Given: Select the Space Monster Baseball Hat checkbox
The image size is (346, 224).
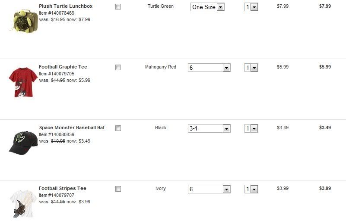Looking at the screenshot, I should pos(118,128).
